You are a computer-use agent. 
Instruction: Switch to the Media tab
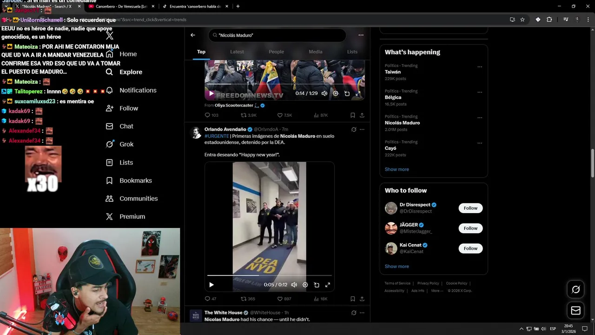316,52
